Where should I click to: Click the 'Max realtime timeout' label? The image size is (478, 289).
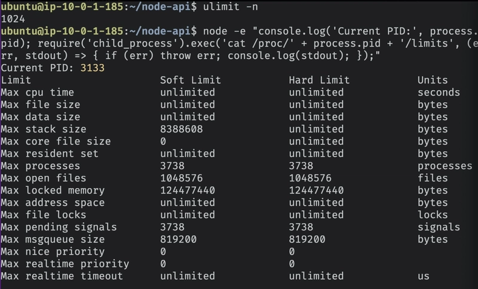click(62, 276)
